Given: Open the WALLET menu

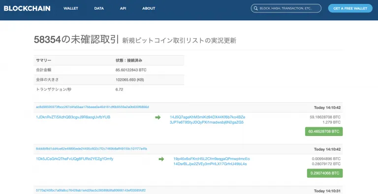Looking at the screenshot, I should (71, 8).
